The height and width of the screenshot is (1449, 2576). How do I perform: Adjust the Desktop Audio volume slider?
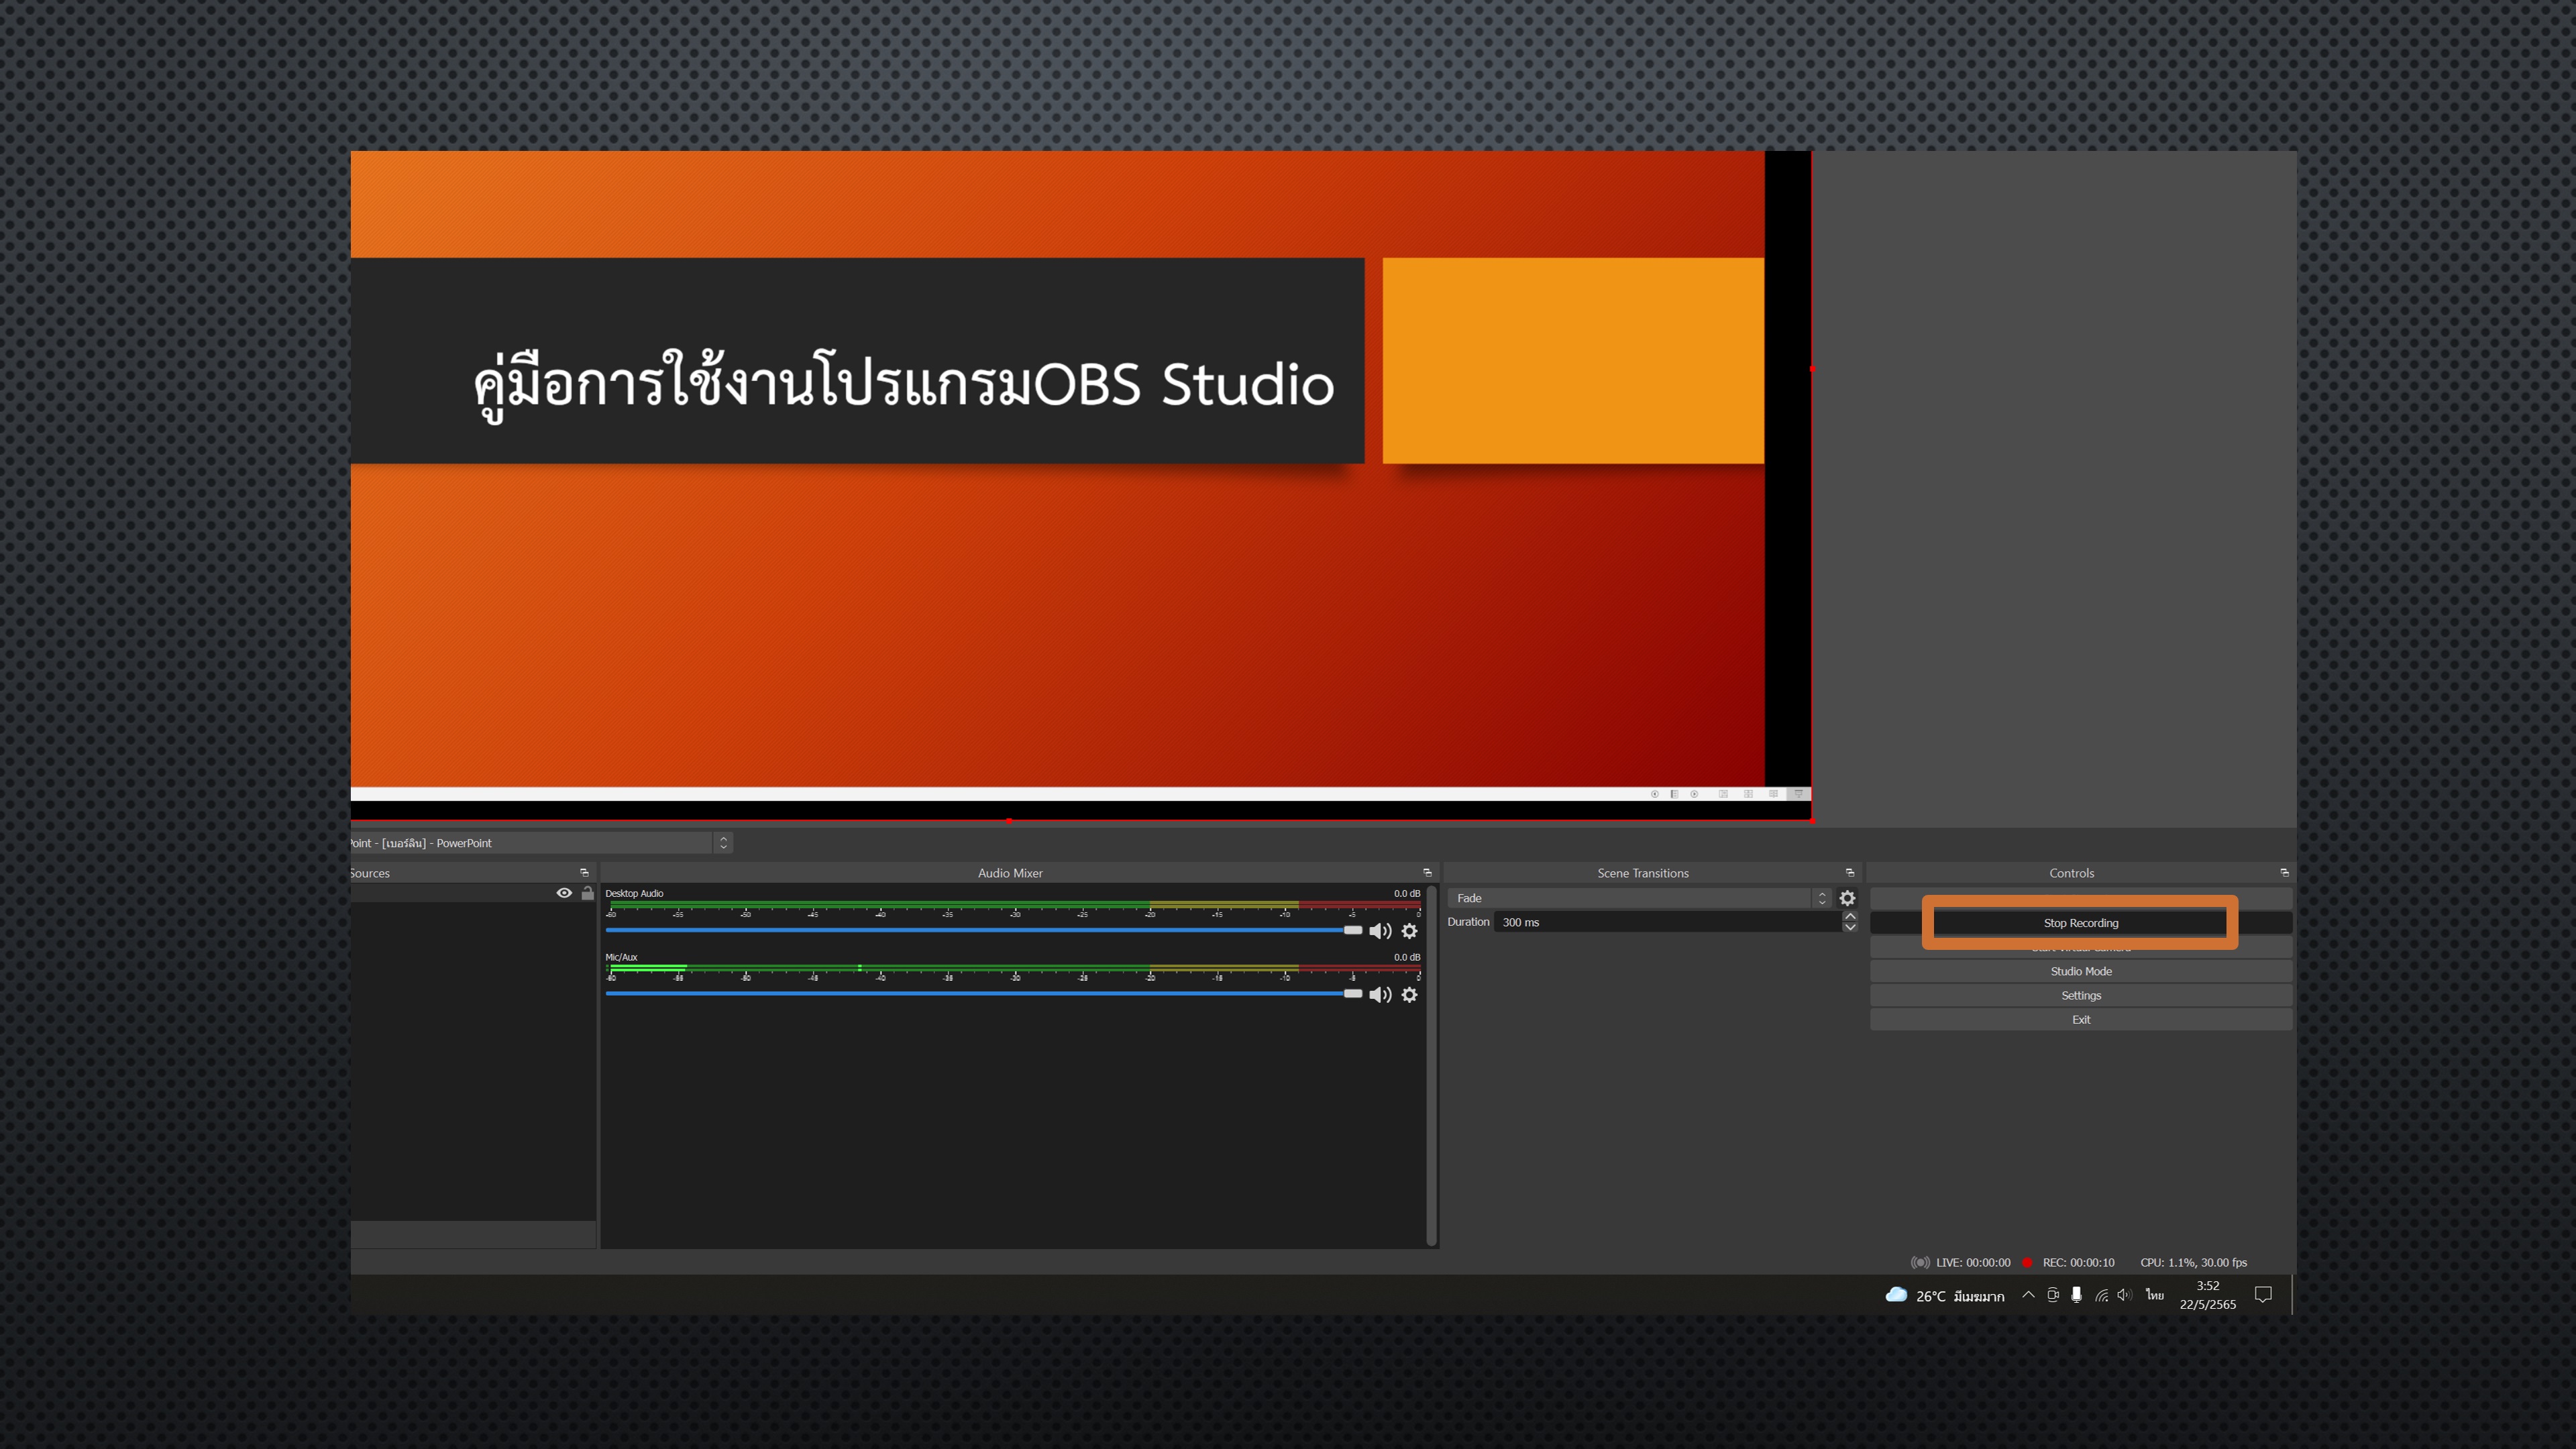[984, 930]
